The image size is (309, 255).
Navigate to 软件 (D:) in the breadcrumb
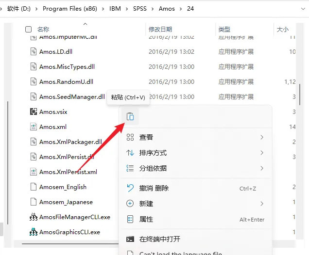(x=19, y=9)
